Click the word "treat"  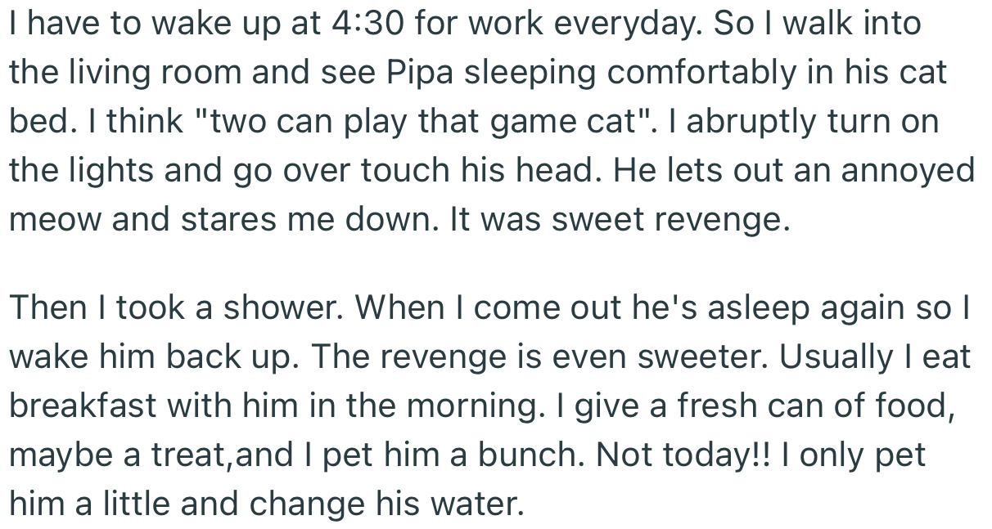coord(186,455)
